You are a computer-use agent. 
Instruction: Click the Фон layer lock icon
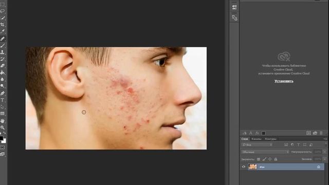(x=319, y=166)
